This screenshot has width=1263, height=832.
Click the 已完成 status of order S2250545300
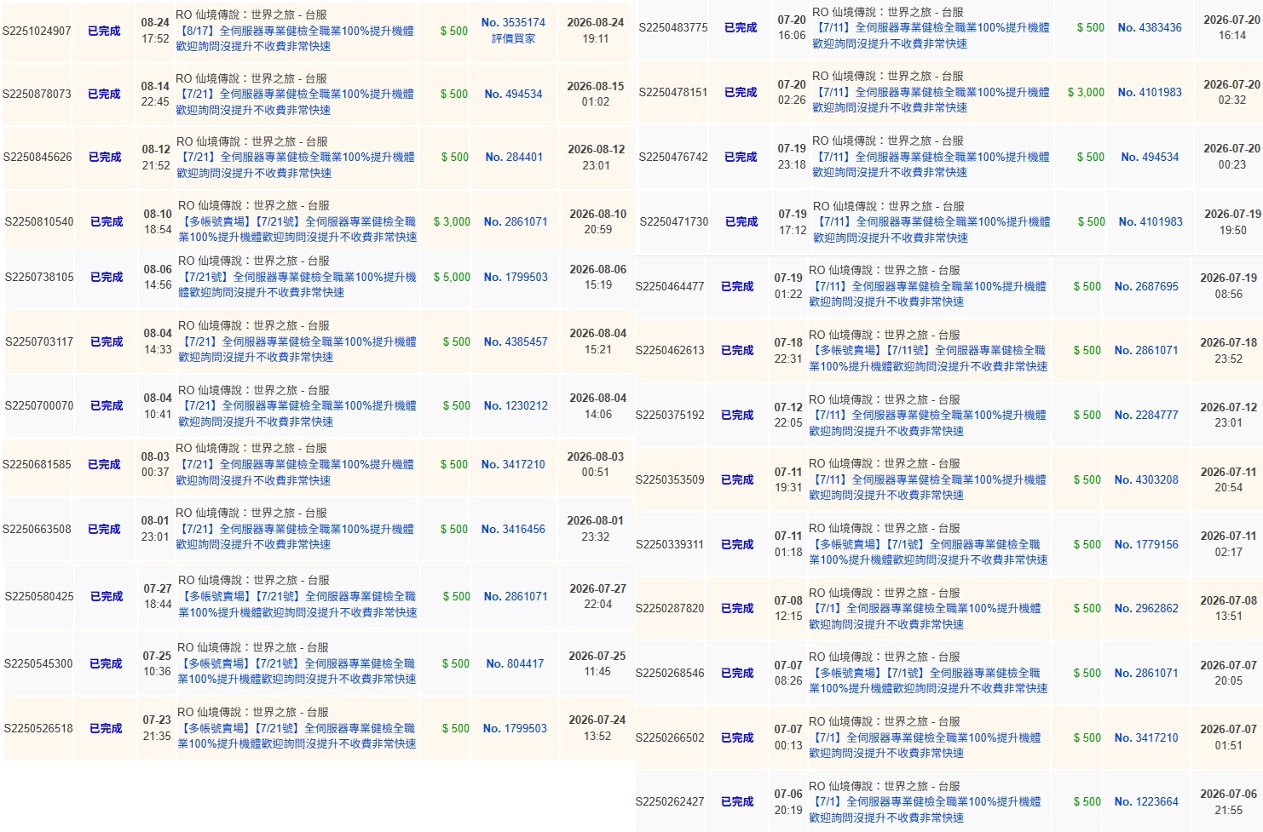[106, 664]
